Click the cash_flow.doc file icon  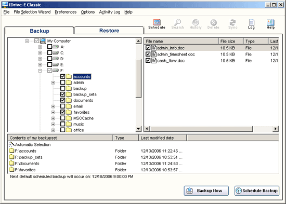[154, 60]
